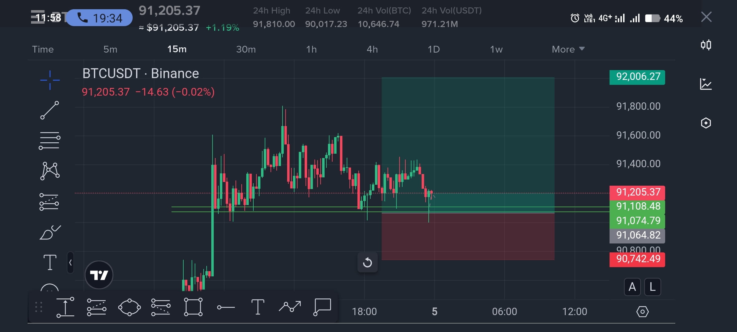Screen dimensions: 737x332
Task: Open the text annotation tool from bottom toolbar
Action: click(258, 307)
